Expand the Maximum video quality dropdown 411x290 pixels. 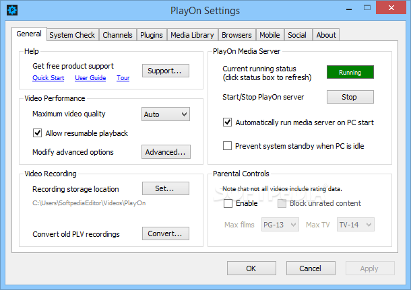[166, 114]
